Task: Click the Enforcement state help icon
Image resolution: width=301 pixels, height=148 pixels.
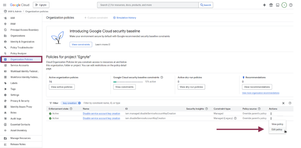Action: click(x=71, y=109)
